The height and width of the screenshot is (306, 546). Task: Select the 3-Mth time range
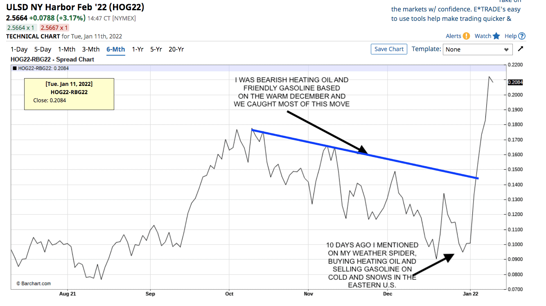click(91, 49)
